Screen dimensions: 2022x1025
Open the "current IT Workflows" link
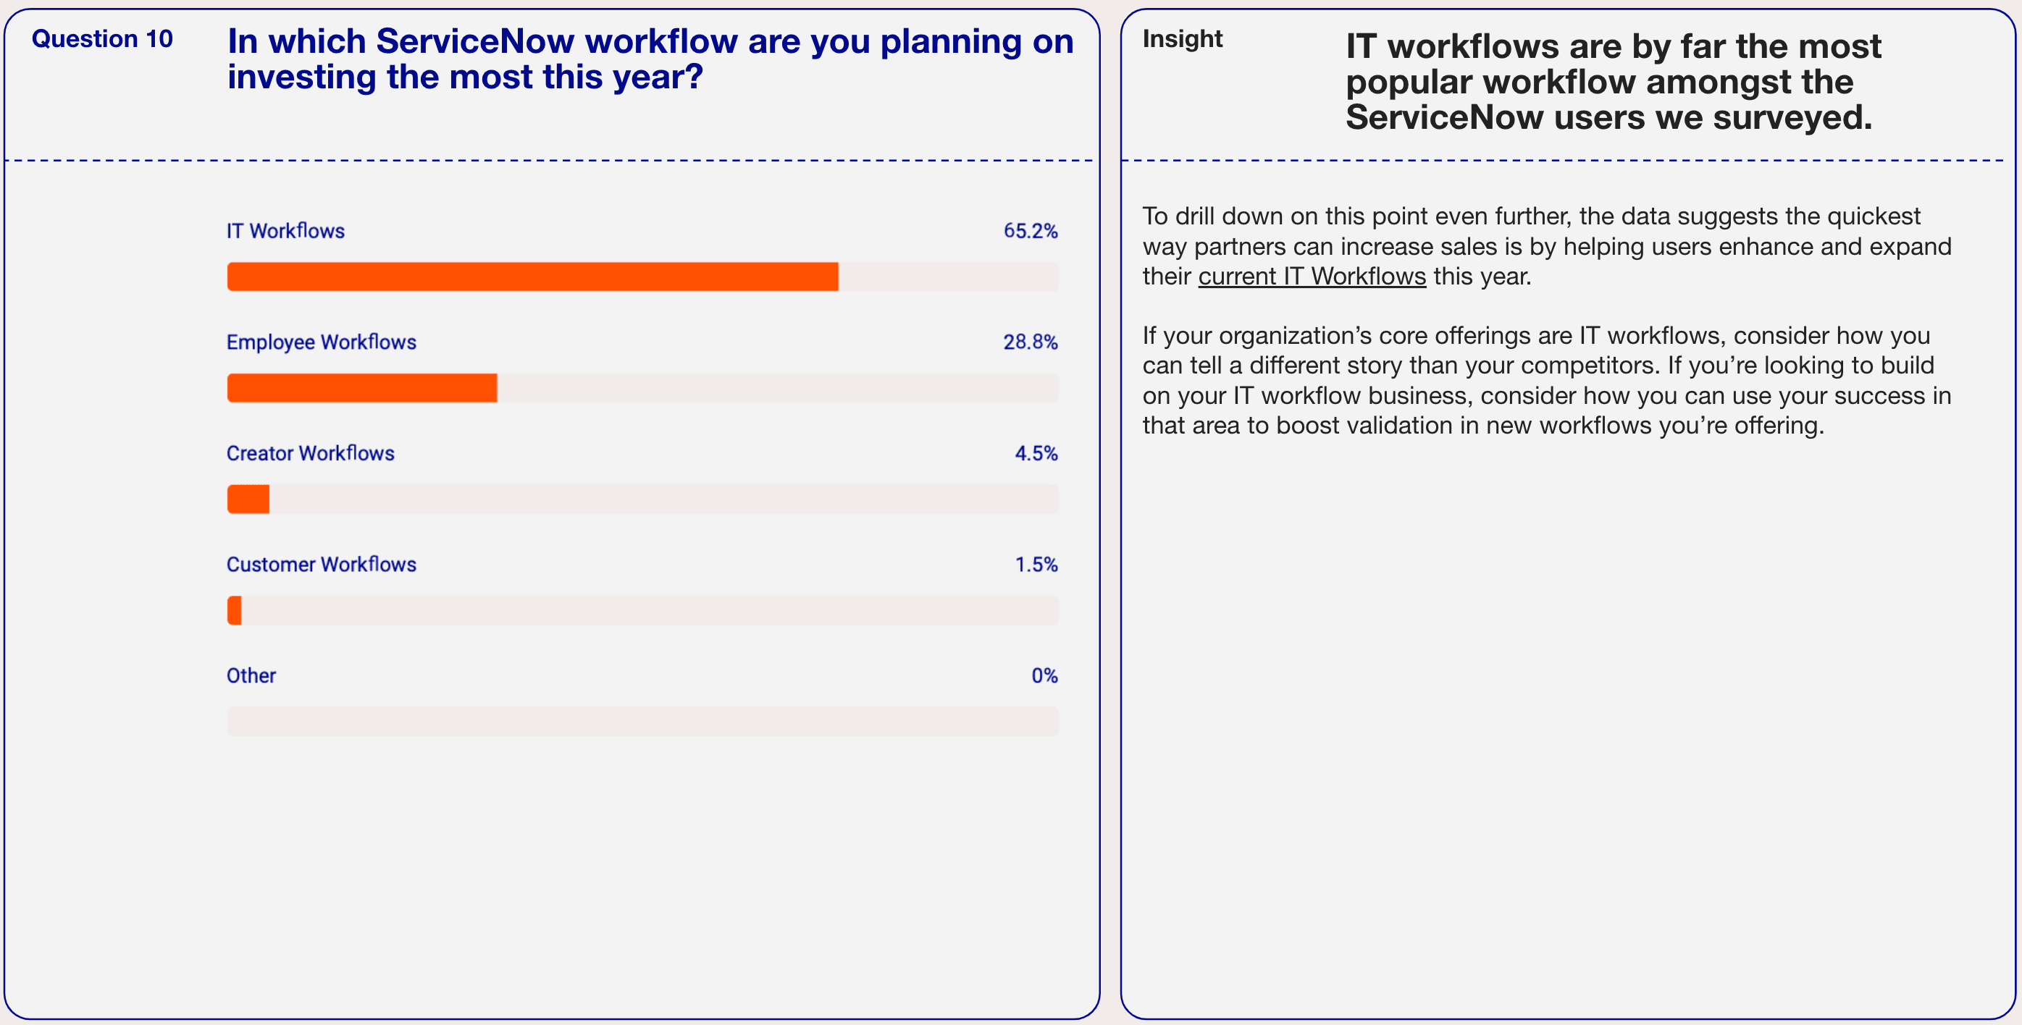pyautogui.click(x=1312, y=277)
